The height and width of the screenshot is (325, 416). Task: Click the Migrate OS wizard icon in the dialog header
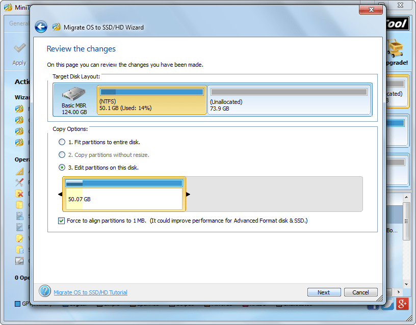coord(56,26)
